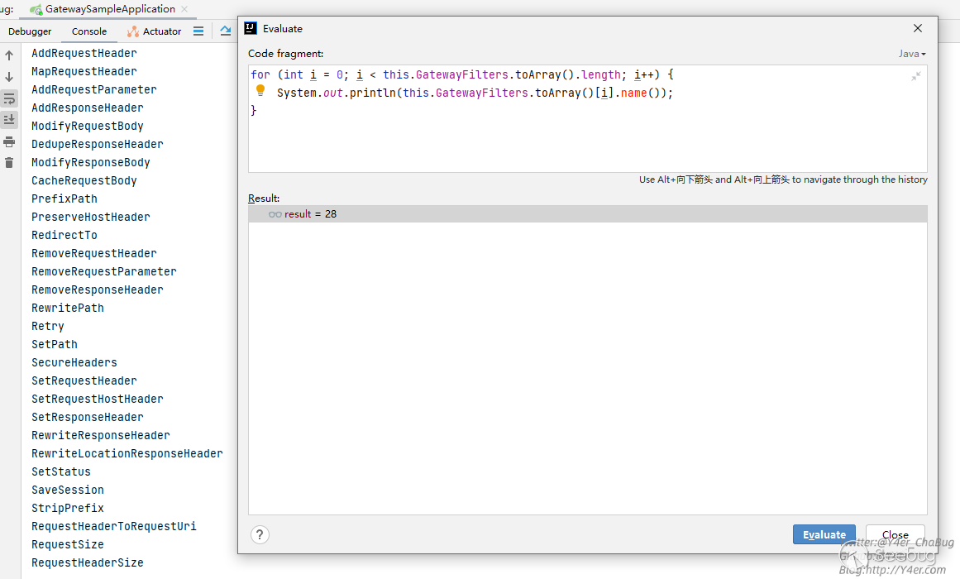Open the threads layout icon beside Actuator
This screenshot has height=579, width=960.
pyautogui.click(x=198, y=31)
